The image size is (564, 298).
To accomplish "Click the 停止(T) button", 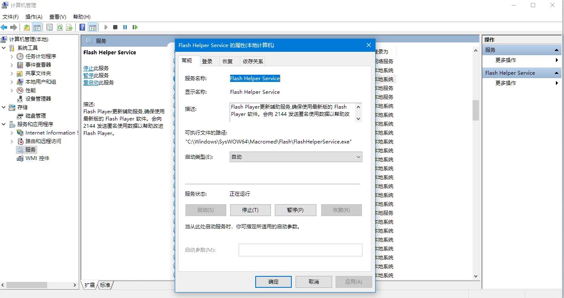I will coord(251,210).
